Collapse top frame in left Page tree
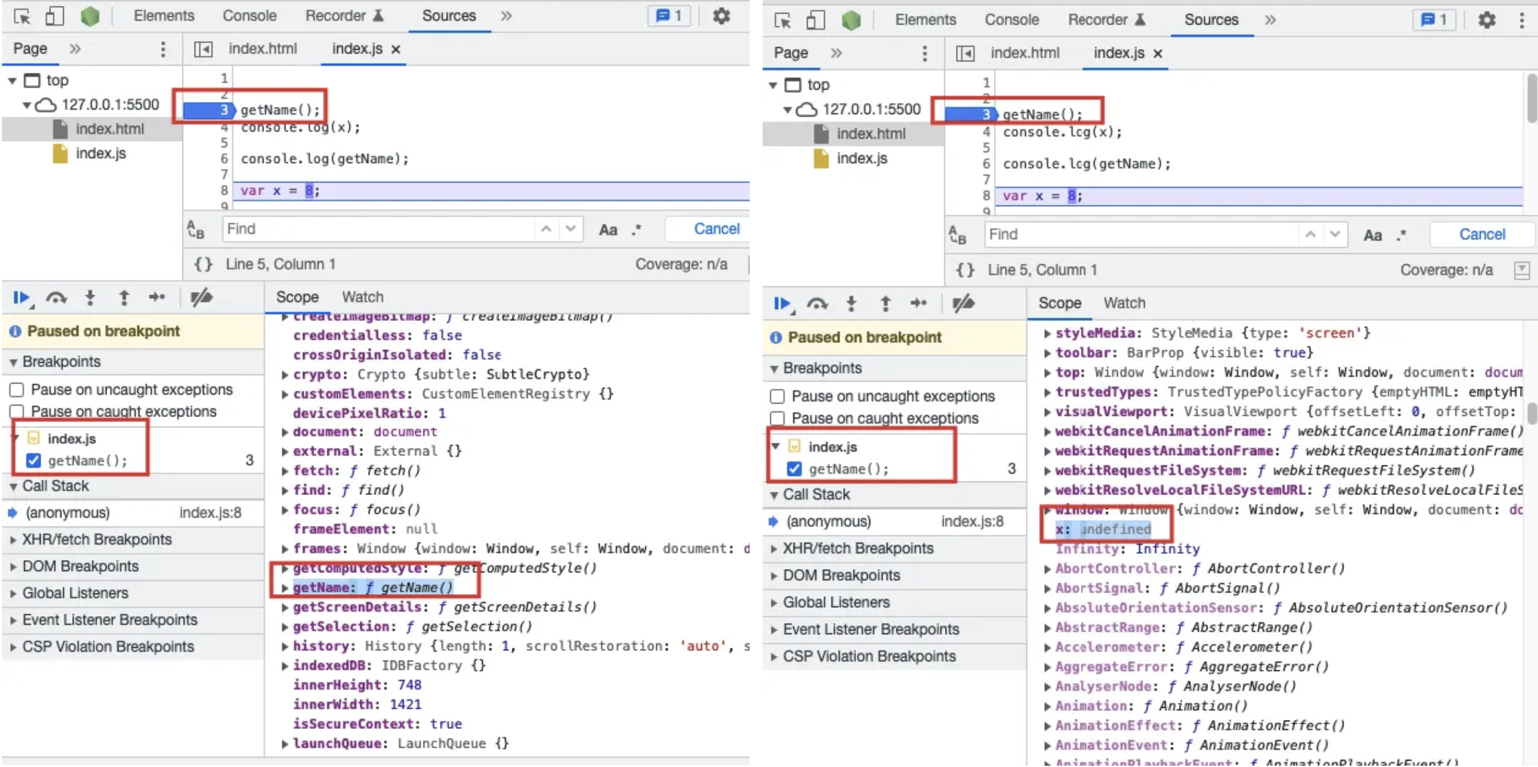Viewport: 1538px width, 767px height. [x=12, y=81]
